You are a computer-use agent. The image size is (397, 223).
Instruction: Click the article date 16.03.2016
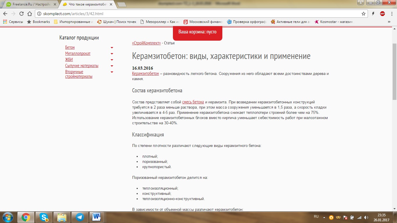click(x=143, y=68)
